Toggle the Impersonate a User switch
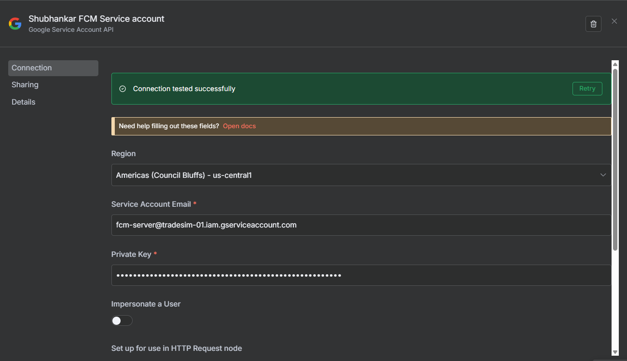Image resolution: width=627 pixels, height=361 pixels. click(x=122, y=321)
